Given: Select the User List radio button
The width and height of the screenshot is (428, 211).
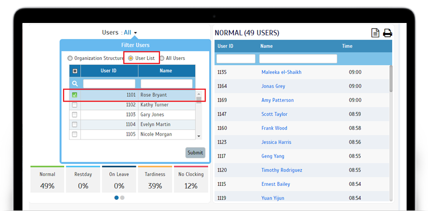Looking at the screenshot, I should pos(131,58).
